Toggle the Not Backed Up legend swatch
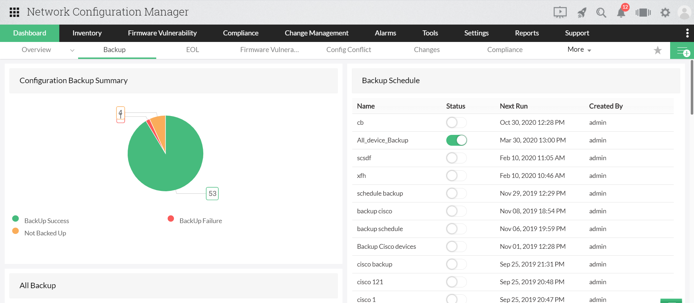694x303 pixels. click(x=16, y=231)
